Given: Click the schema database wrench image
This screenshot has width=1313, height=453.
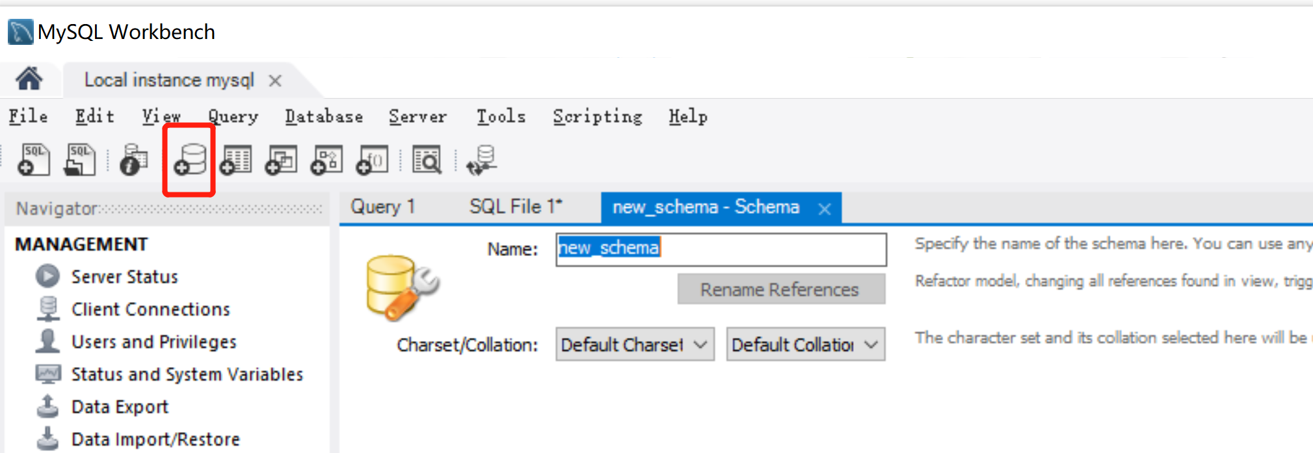Looking at the screenshot, I should [402, 287].
